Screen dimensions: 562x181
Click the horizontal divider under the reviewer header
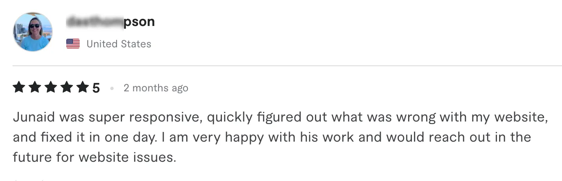click(x=287, y=66)
